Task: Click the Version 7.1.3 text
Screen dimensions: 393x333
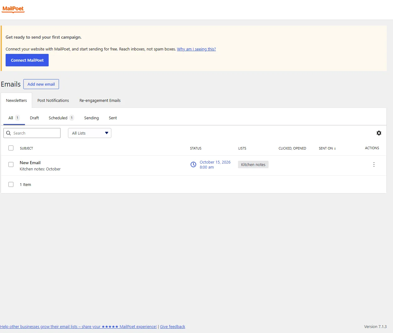Action: tap(375, 326)
